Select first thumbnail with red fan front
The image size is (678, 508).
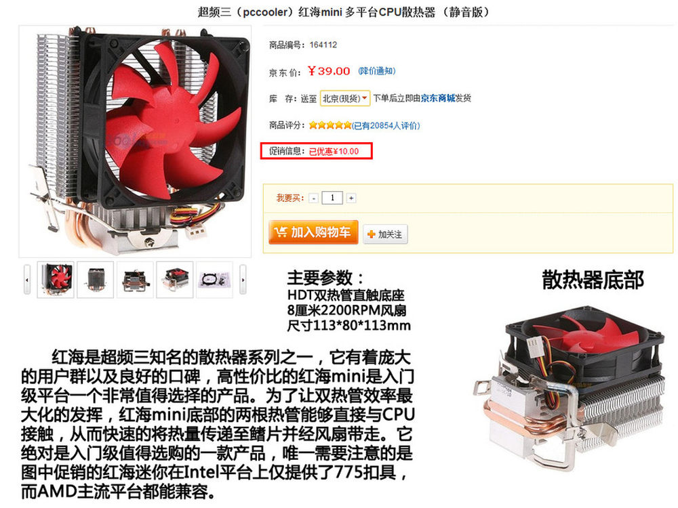point(56,280)
